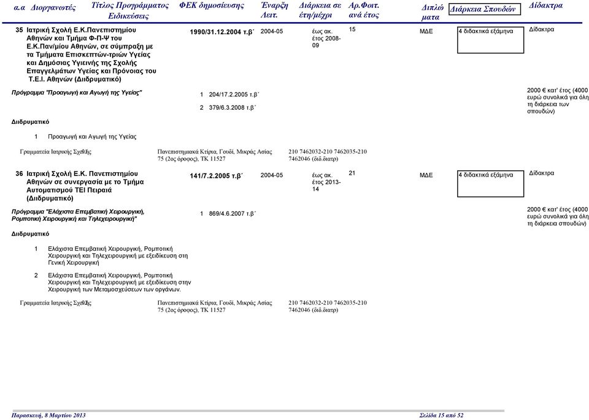The image size is (589, 420).
Task: Click the 'ΦΕΚ δημοσίευσης' column header
Action: [212, 6]
